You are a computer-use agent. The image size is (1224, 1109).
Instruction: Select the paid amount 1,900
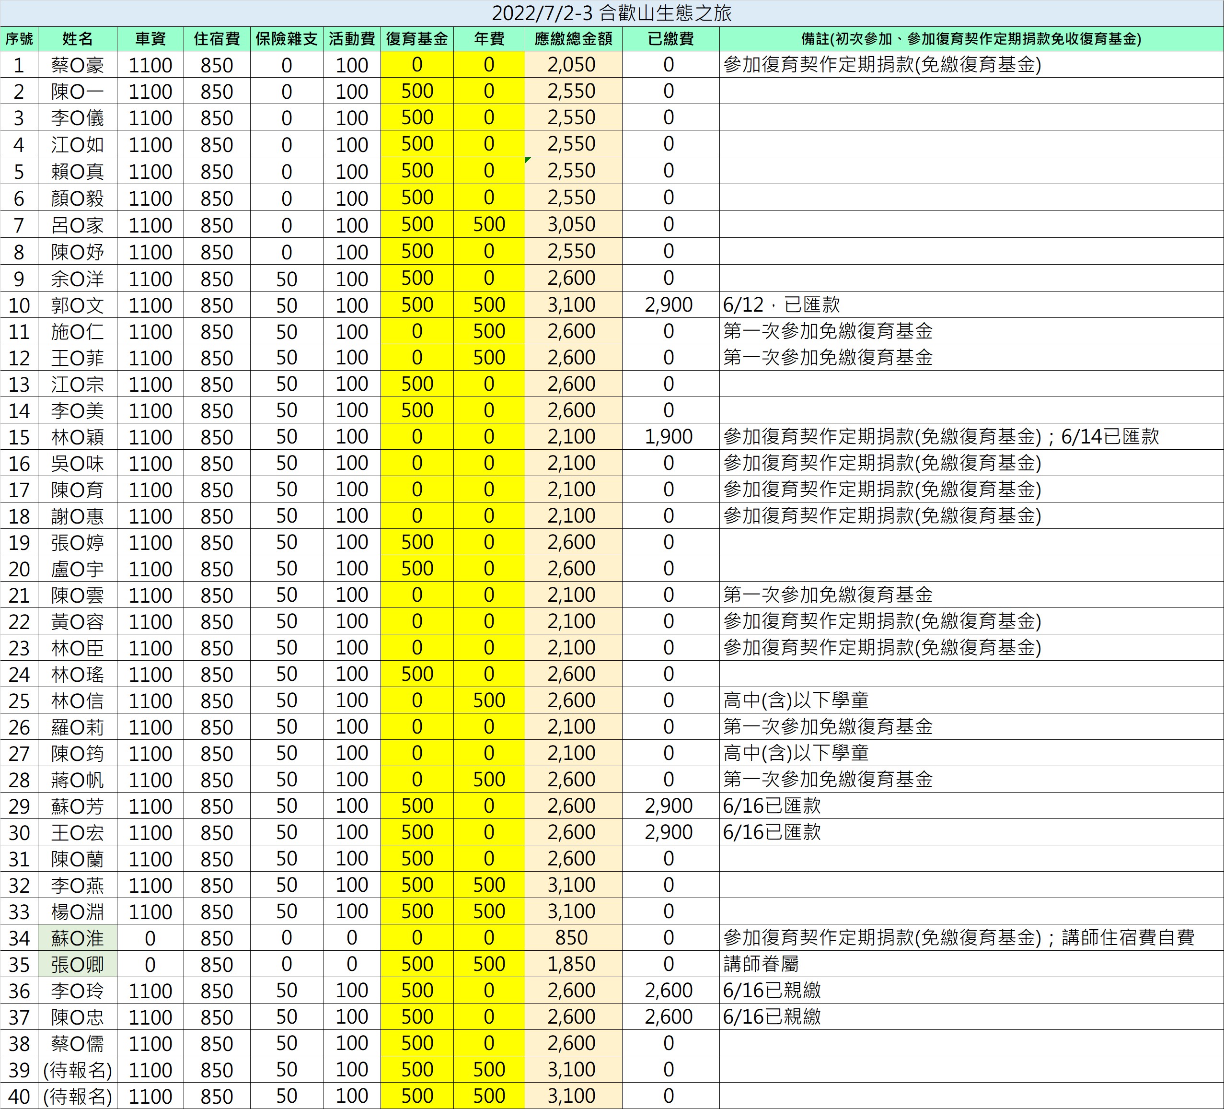pyautogui.click(x=671, y=437)
